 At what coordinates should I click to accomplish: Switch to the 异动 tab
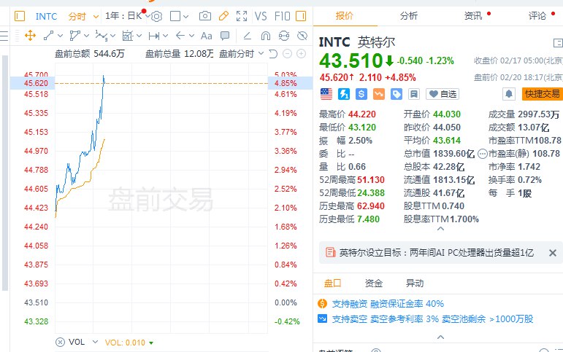click(x=415, y=283)
